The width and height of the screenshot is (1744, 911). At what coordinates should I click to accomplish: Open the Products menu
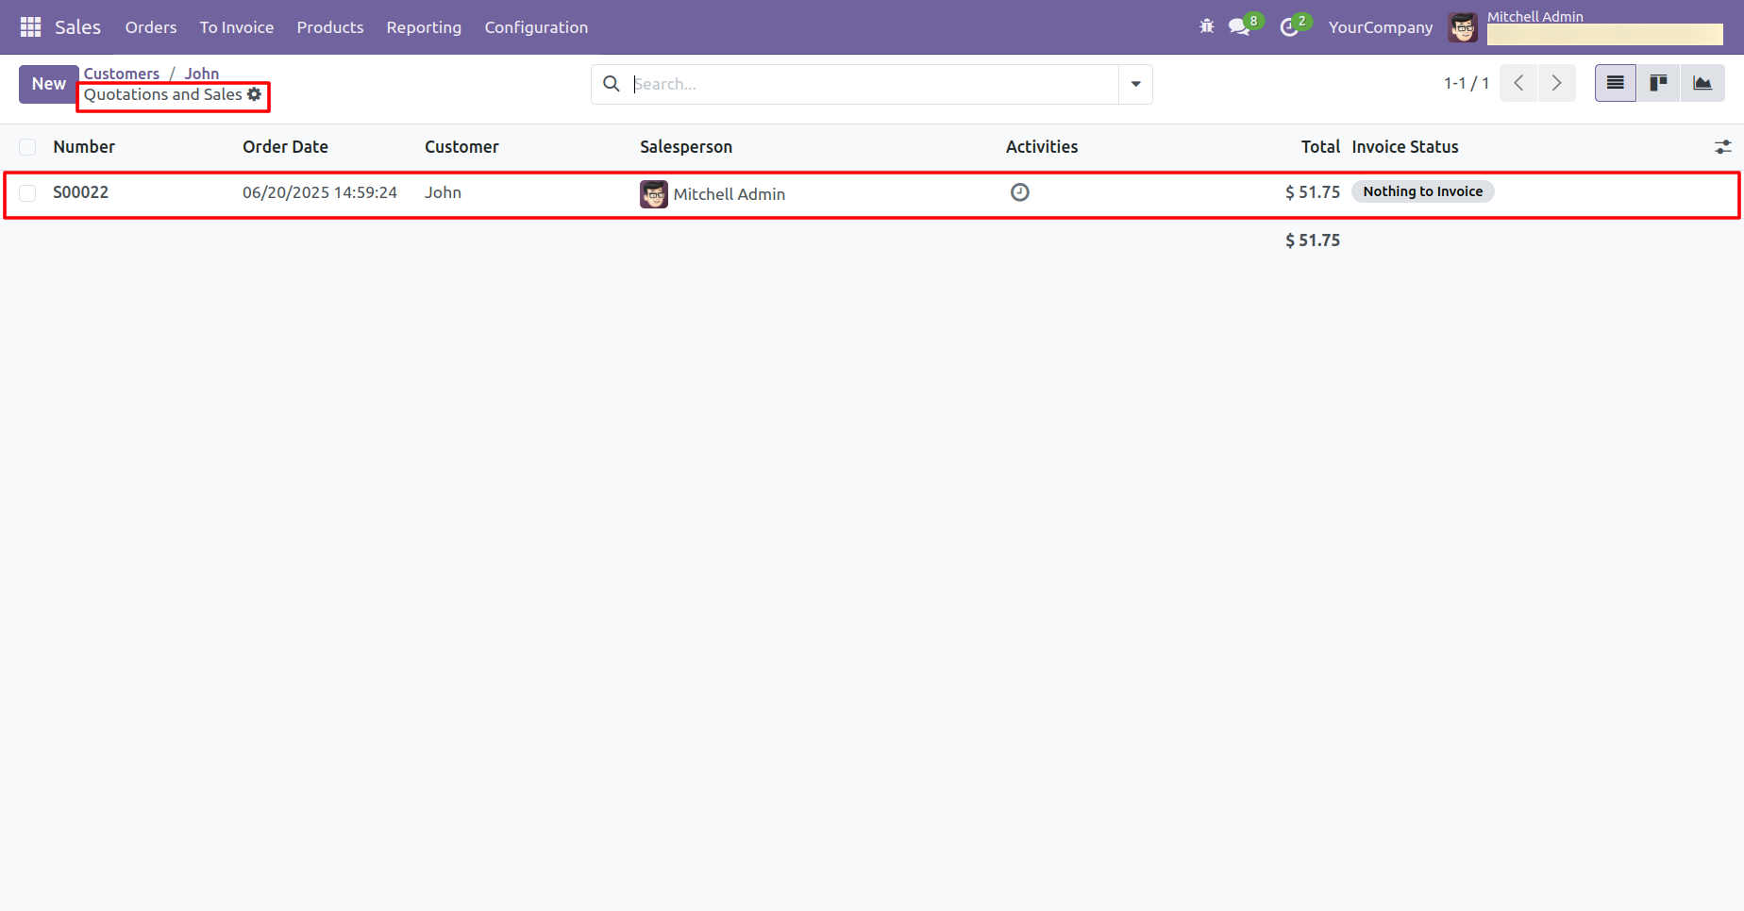click(330, 27)
